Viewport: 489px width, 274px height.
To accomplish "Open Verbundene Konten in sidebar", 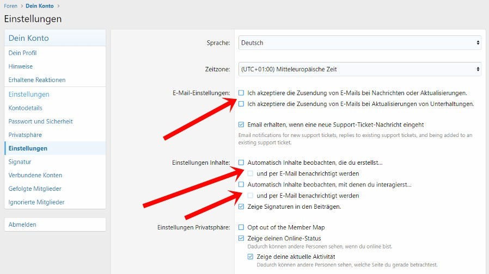I will point(55,175).
